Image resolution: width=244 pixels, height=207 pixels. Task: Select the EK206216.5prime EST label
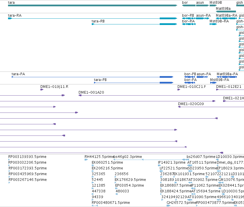pos(107,168)
